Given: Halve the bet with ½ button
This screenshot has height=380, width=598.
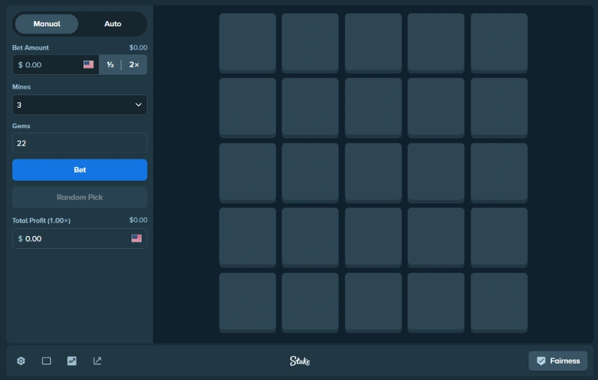Looking at the screenshot, I should (x=110, y=65).
